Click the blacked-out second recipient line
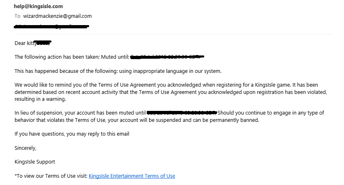 51,27
